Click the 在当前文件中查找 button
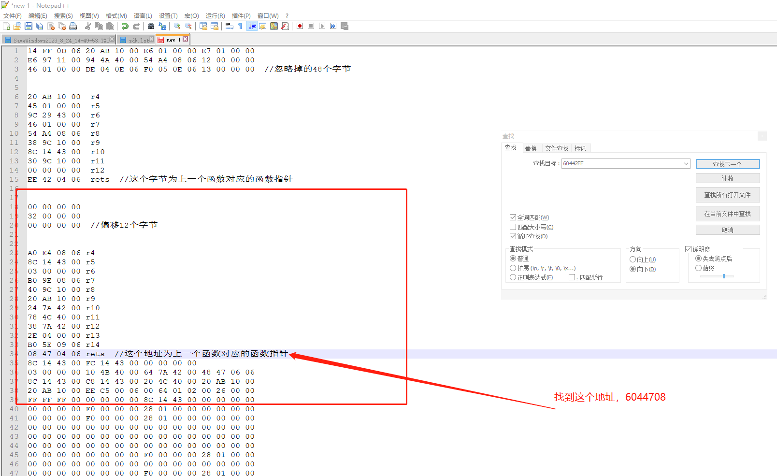 728,214
